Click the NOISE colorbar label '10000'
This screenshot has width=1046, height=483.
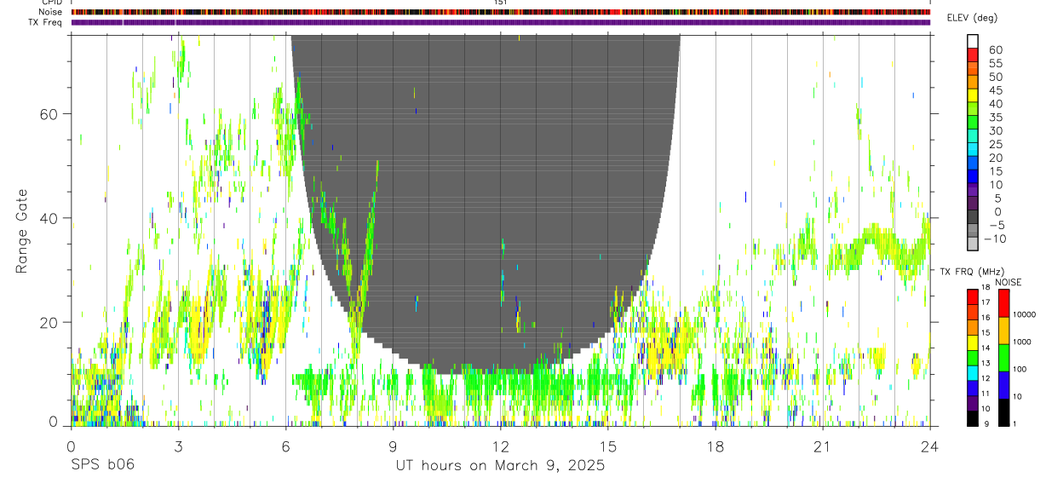[x=1025, y=314]
